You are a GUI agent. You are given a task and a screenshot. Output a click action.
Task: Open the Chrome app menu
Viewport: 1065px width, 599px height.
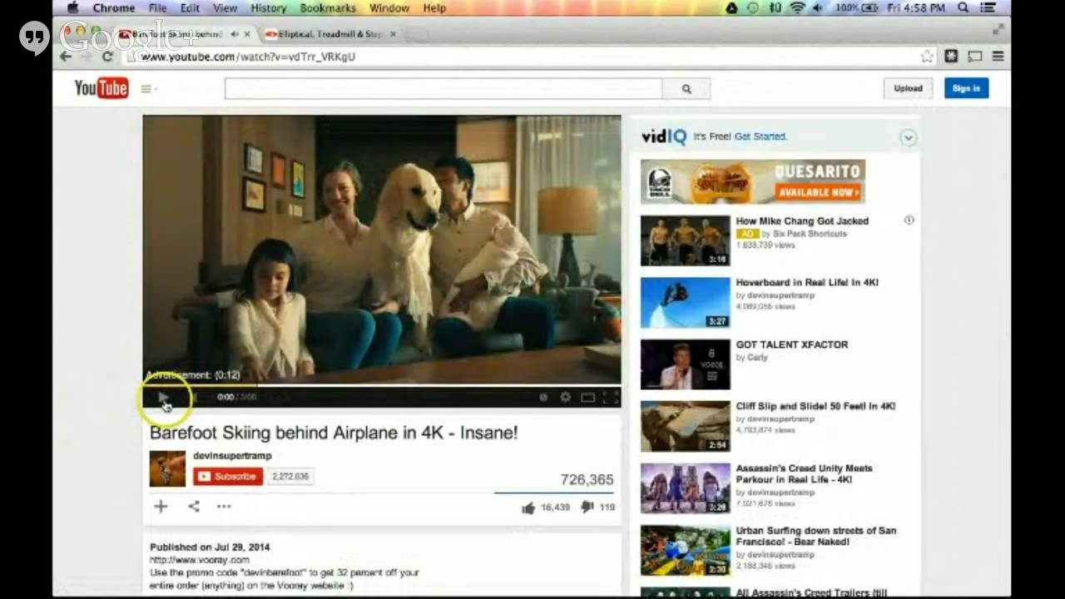[x=114, y=7]
